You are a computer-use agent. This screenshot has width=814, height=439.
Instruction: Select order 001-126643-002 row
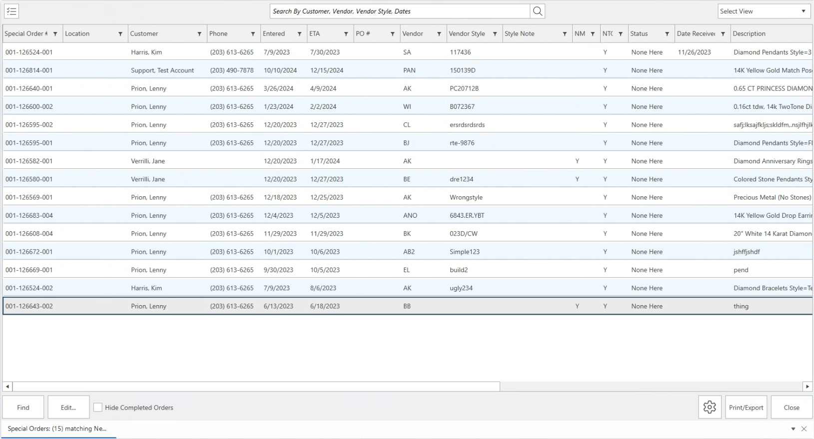407,306
